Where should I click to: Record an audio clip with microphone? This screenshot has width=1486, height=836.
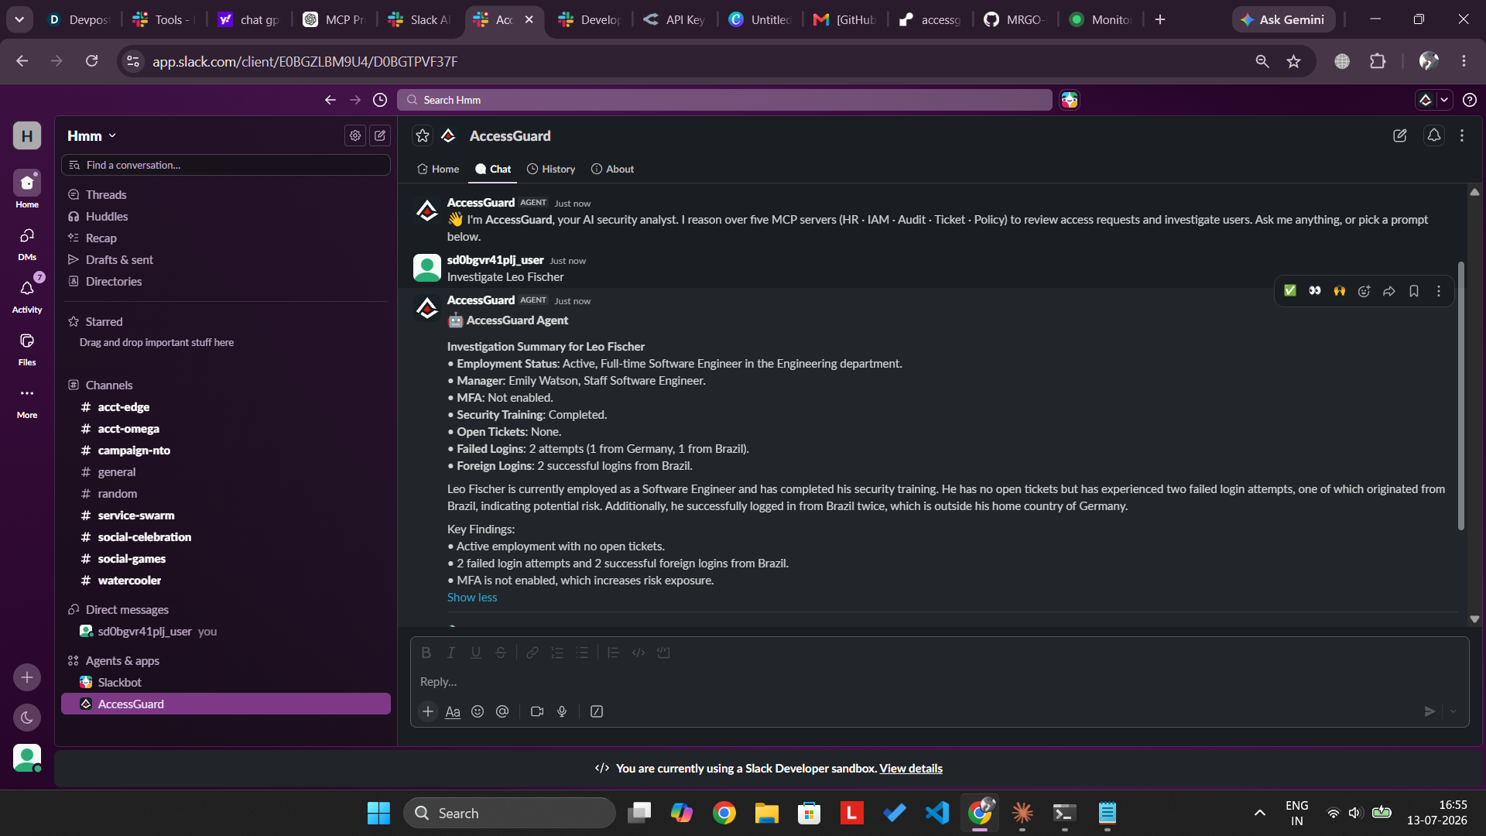coord(562,711)
